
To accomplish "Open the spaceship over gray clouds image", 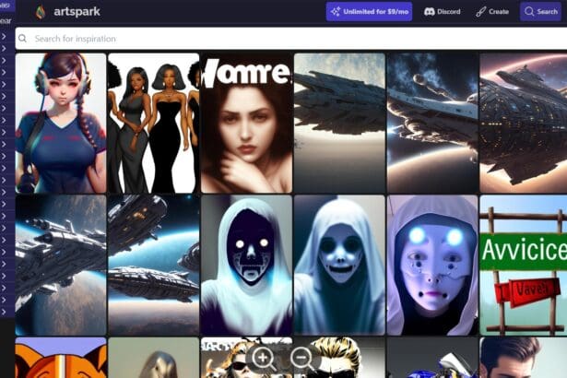I will point(339,123).
